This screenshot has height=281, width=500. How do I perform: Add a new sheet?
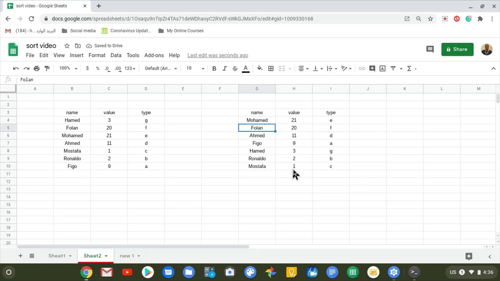[x=20, y=256]
